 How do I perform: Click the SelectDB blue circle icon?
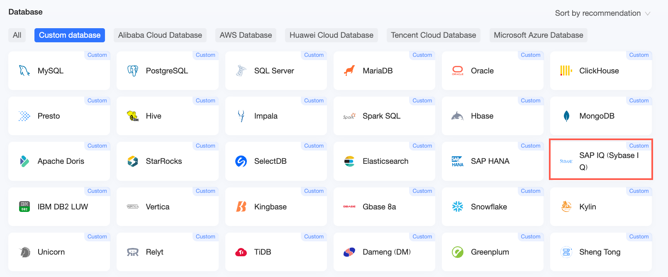point(241,161)
